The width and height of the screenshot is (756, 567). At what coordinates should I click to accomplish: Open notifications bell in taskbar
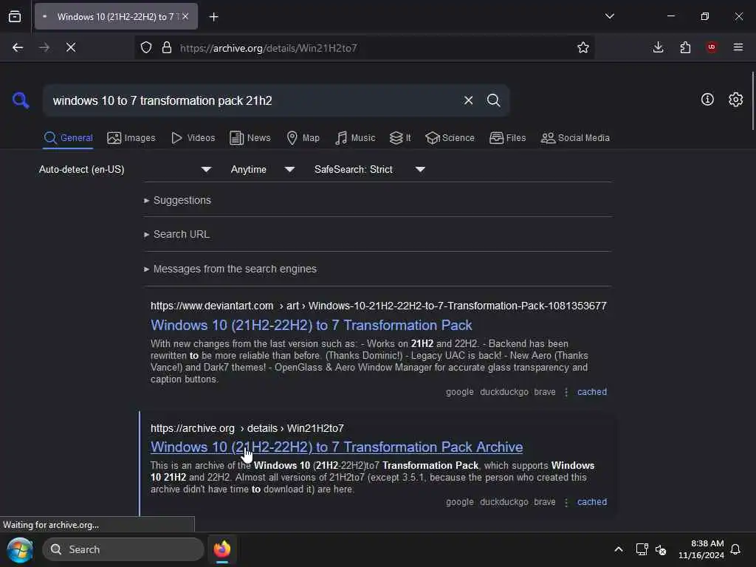[x=735, y=549]
